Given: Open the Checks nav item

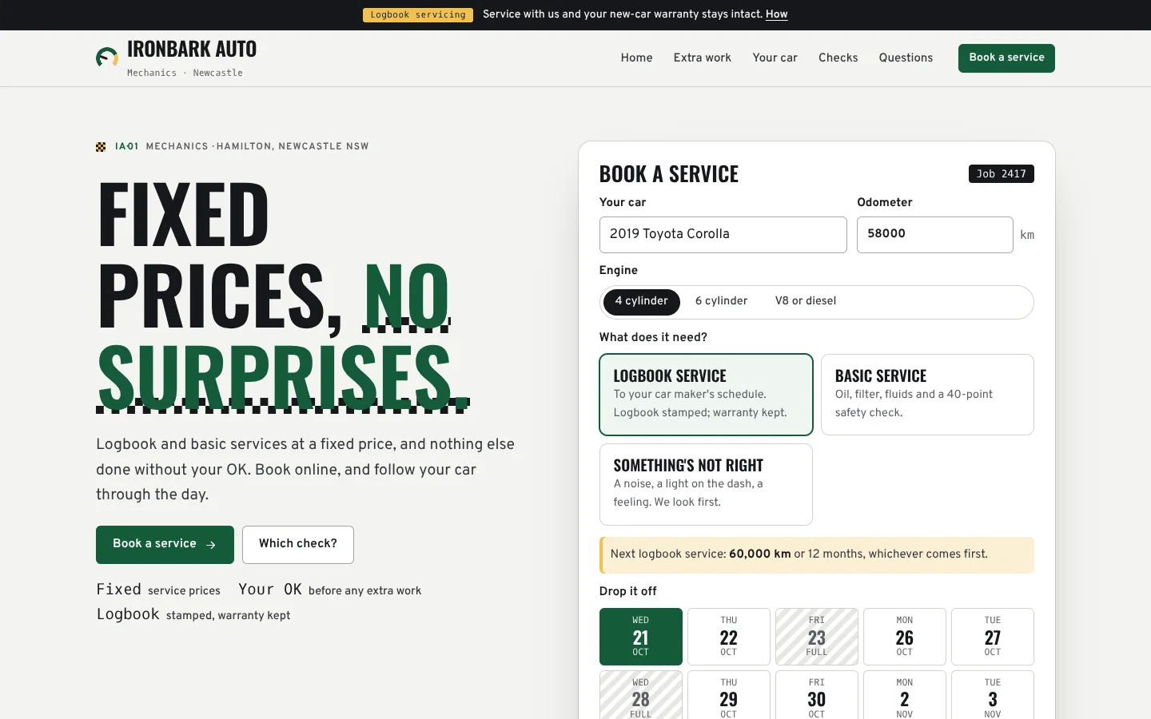Looking at the screenshot, I should click(838, 58).
